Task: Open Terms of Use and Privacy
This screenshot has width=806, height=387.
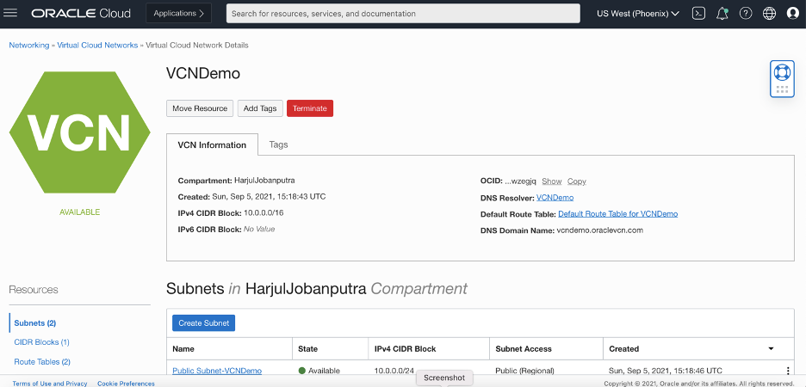Action: point(50,384)
